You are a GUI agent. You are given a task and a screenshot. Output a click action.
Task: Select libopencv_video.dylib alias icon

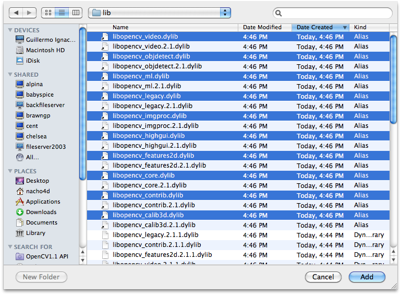[104, 37]
